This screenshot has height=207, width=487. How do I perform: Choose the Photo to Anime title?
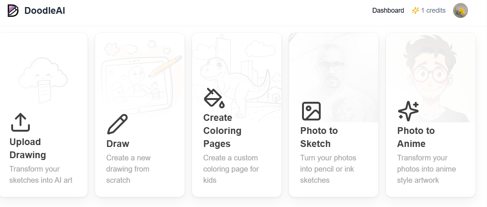pyautogui.click(x=416, y=137)
